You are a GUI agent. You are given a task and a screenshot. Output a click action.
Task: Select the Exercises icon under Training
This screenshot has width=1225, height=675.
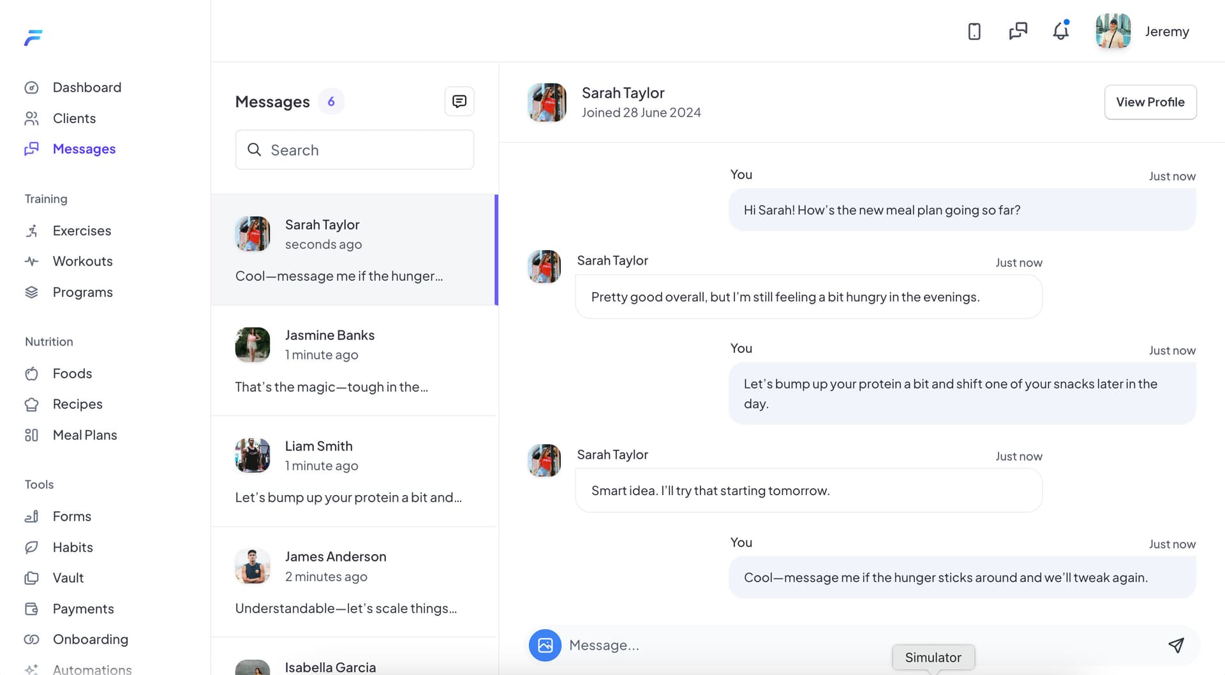pyautogui.click(x=33, y=230)
